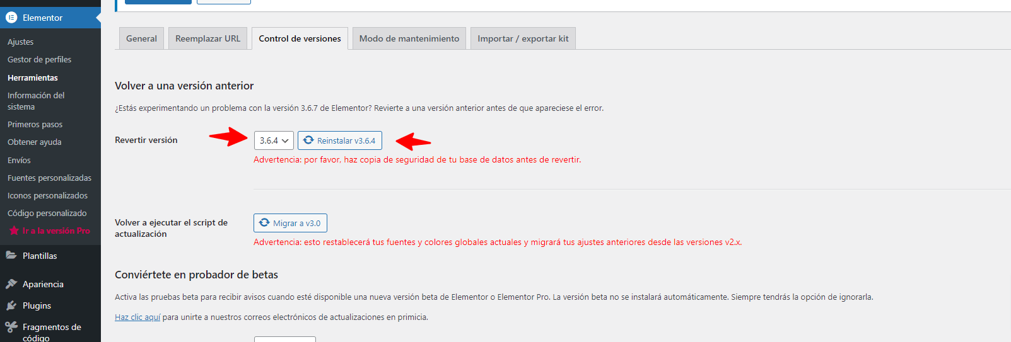This screenshot has height=342, width=1011.
Task: Open Fragmentos de código menu
Action: pyautogui.click(x=52, y=332)
